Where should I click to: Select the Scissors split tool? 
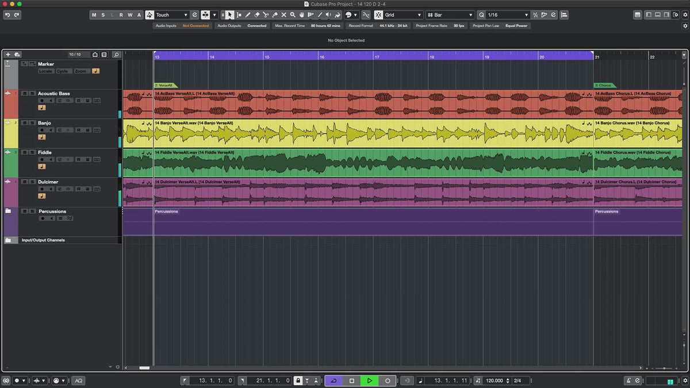pyautogui.click(x=266, y=15)
